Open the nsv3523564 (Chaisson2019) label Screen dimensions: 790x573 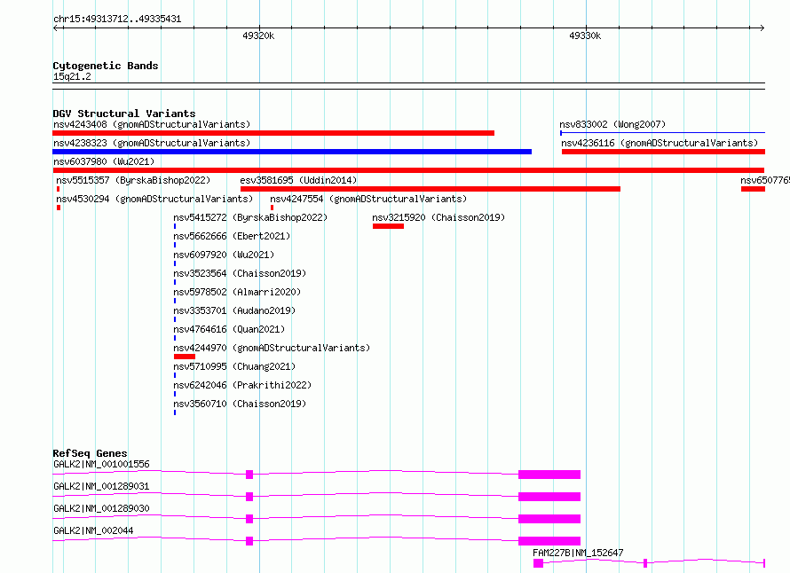pyautogui.click(x=240, y=273)
